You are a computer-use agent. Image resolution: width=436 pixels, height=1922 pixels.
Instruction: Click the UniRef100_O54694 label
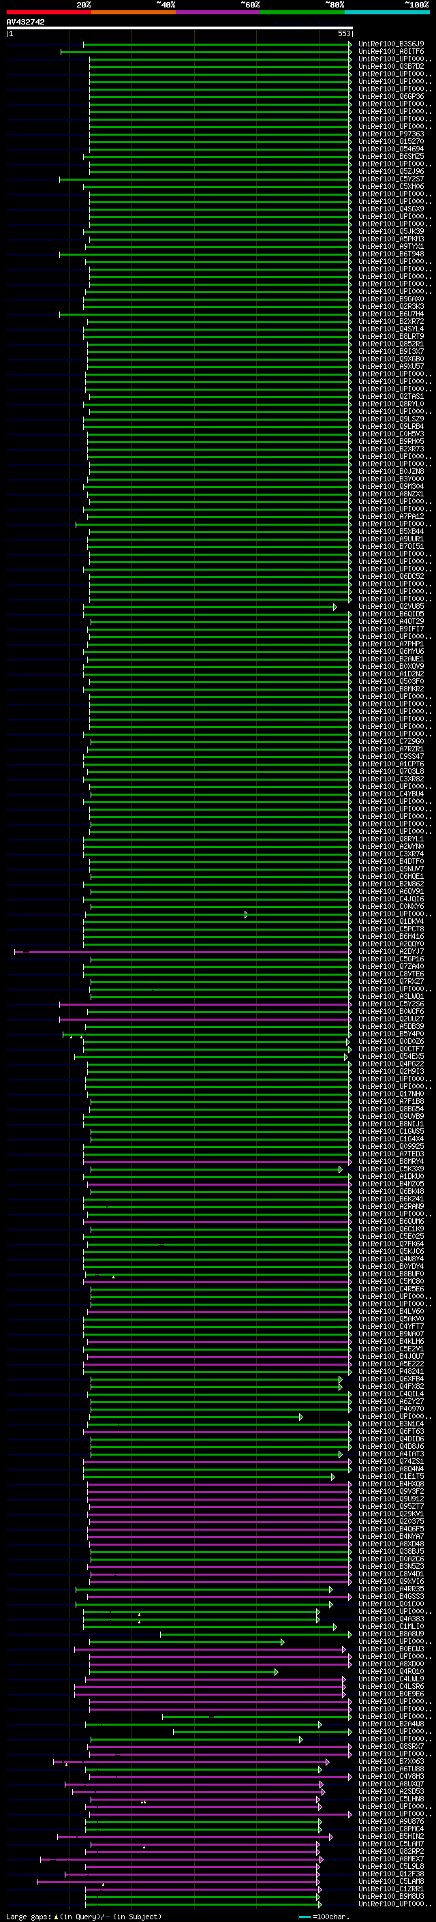pyautogui.click(x=390, y=149)
